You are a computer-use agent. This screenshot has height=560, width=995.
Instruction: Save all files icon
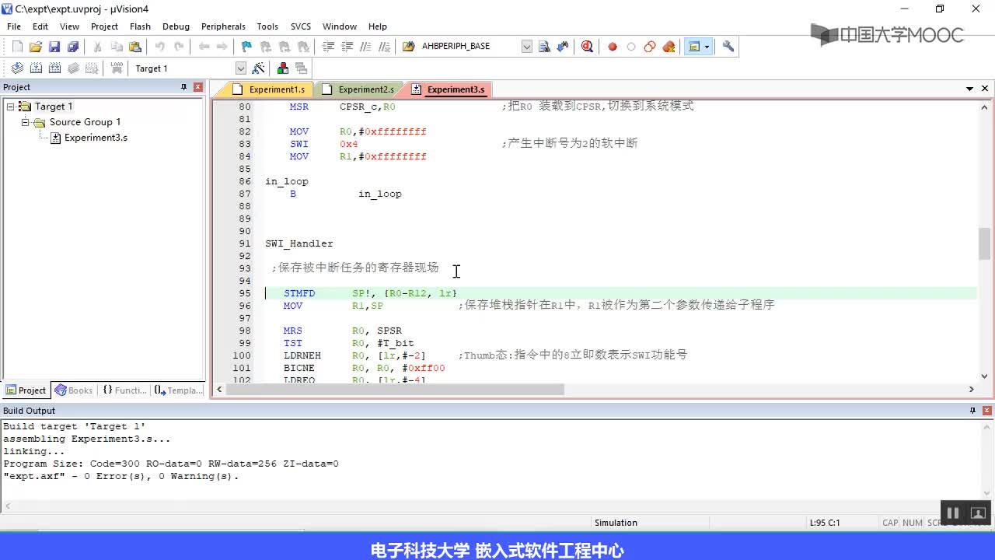click(x=73, y=47)
